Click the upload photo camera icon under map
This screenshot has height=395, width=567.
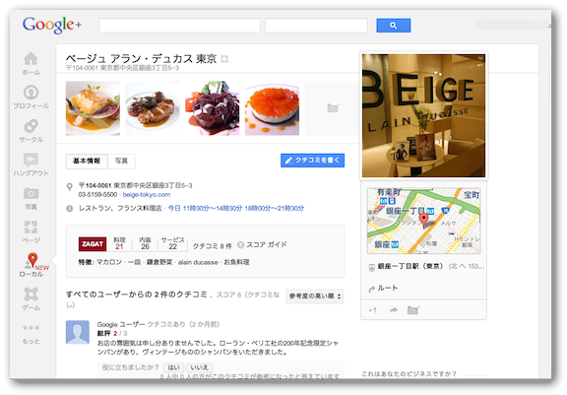[x=413, y=310]
